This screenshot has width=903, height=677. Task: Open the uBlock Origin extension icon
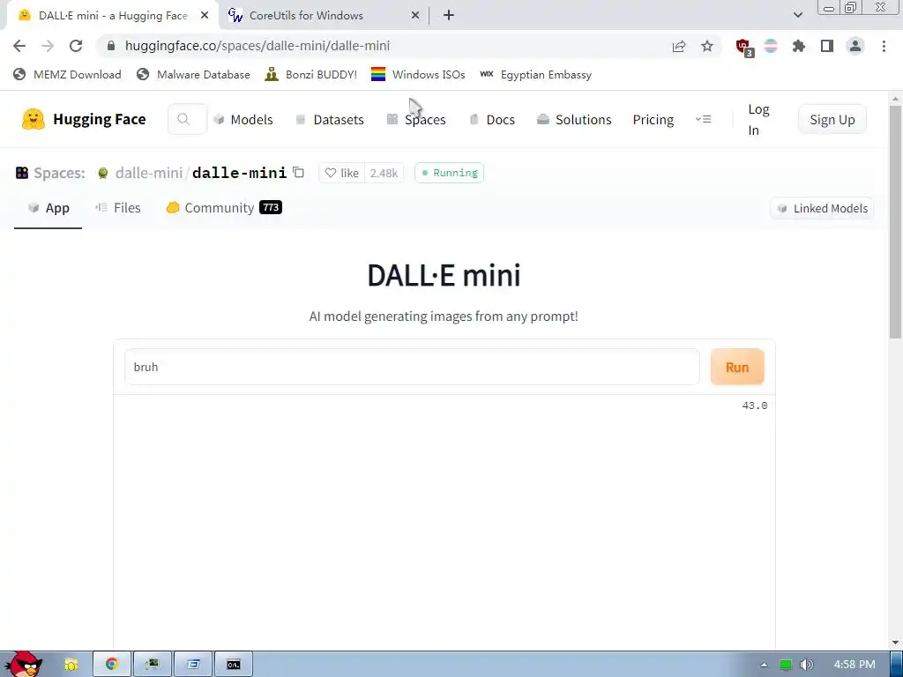[743, 47]
